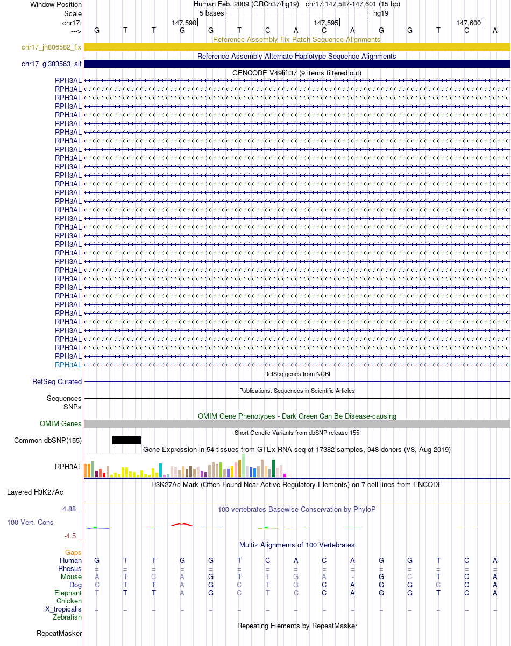Image resolution: width=511 pixels, height=646 pixels.
Task: Open Publications: Sequences in Scientific Articles title
Action: pos(296,391)
